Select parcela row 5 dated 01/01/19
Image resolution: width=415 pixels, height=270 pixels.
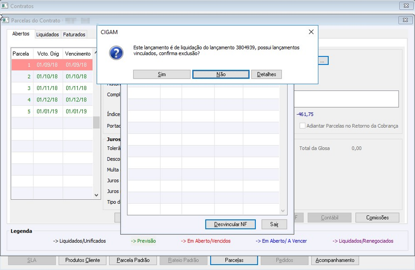[52, 112]
